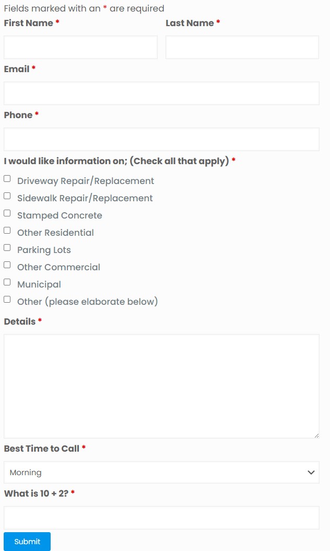Image resolution: width=330 pixels, height=551 pixels.
Task: Check the Driveway Repair/Replacement checkbox
Action: click(7, 179)
